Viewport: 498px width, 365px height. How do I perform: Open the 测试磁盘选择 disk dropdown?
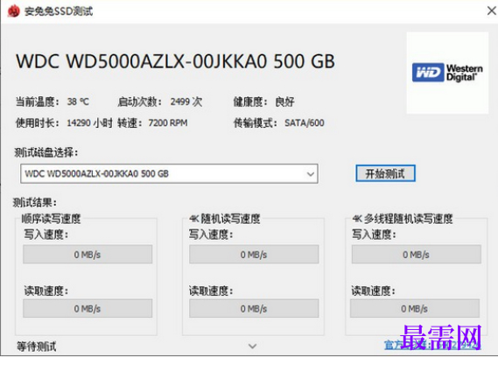coord(169,173)
